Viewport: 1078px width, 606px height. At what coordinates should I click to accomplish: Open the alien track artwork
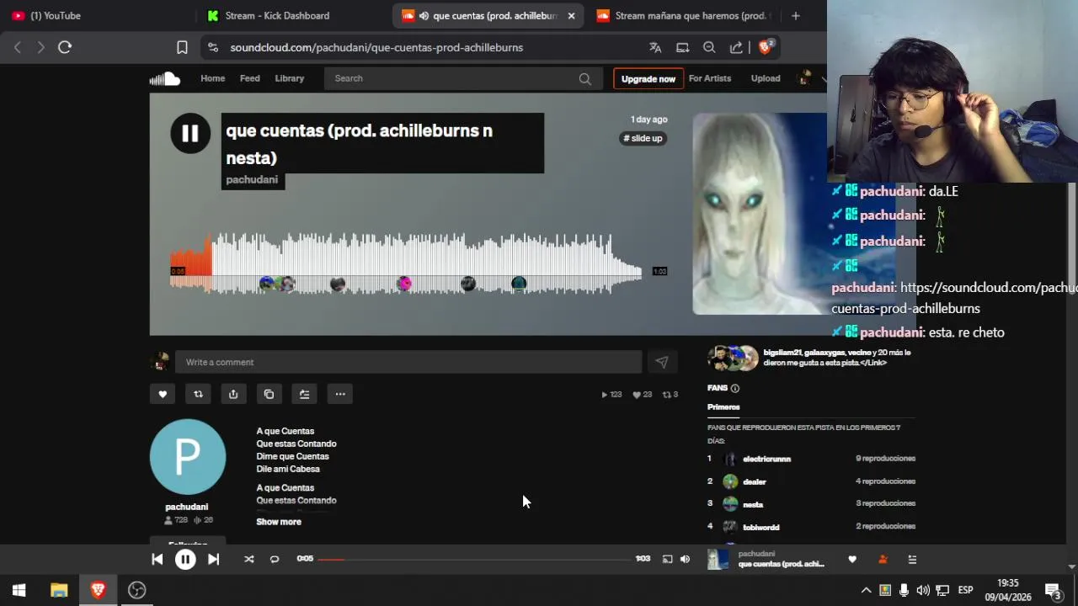760,214
